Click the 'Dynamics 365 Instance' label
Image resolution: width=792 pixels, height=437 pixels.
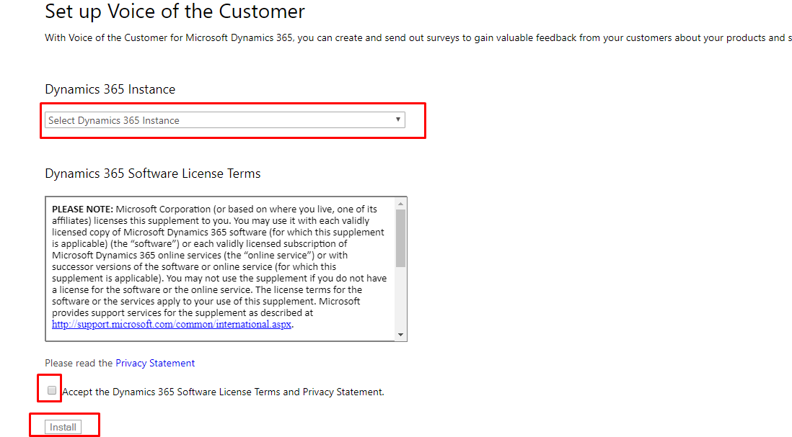pos(110,89)
